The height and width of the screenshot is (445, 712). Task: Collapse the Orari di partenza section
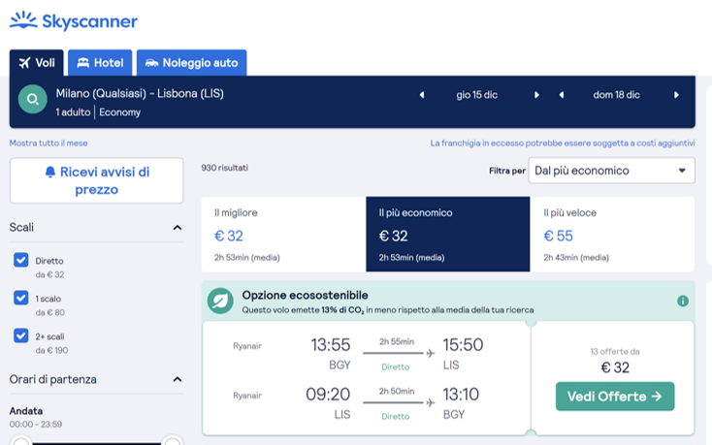click(x=178, y=380)
